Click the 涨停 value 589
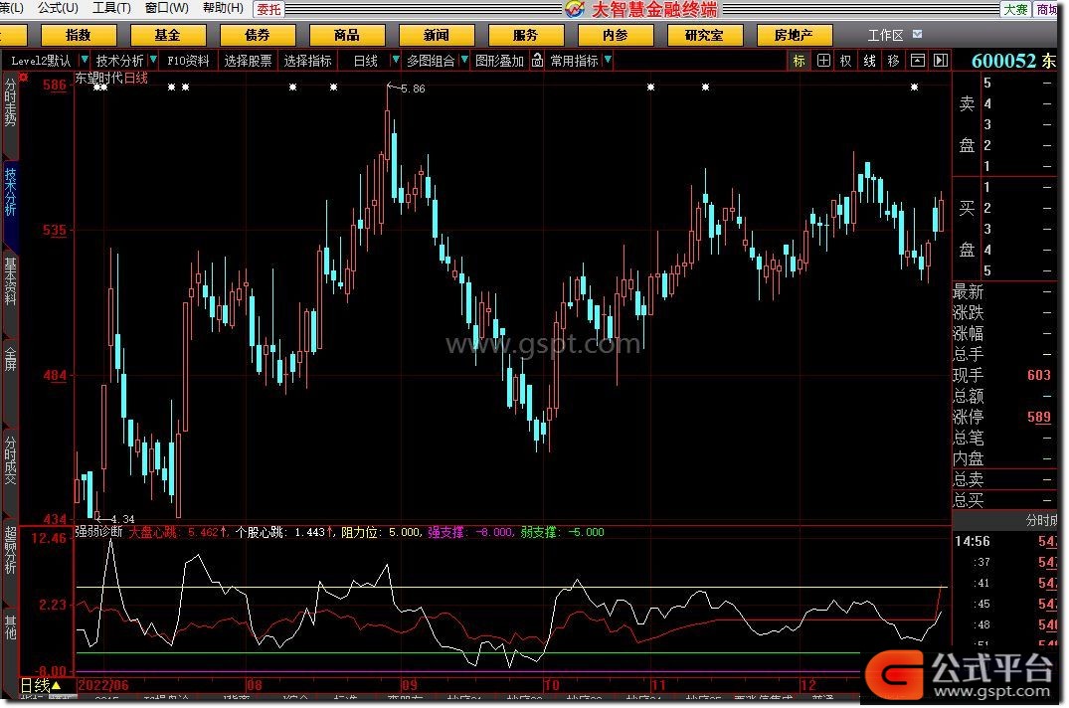Viewport: 1069px width, 708px height. pyautogui.click(x=1038, y=417)
